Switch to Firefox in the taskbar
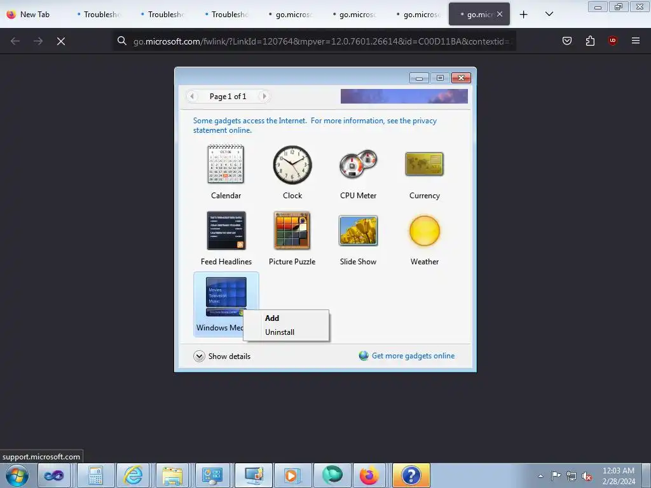The height and width of the screenshot is (488, 651). coord(369,475)
